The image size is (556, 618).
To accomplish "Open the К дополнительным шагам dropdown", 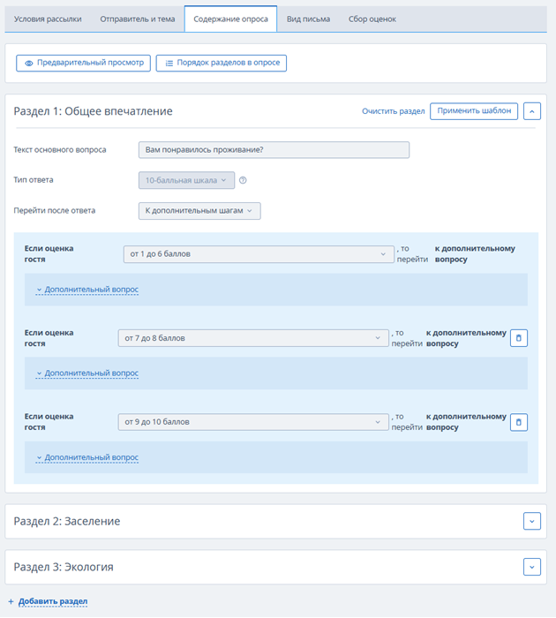I will [x=199, y=211].
